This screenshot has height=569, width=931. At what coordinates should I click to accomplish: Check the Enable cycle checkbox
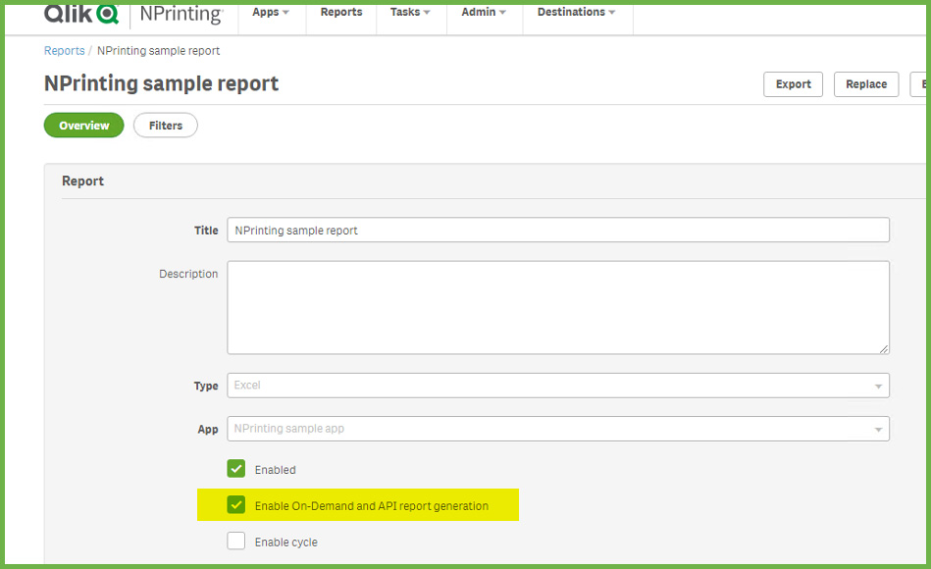click(x=235, y=542)
